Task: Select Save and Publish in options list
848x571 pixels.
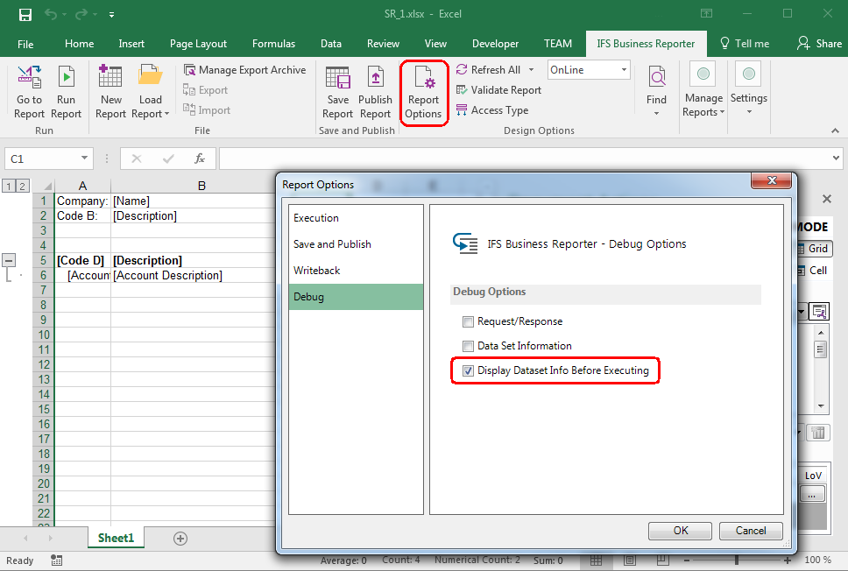Action: 356,244
